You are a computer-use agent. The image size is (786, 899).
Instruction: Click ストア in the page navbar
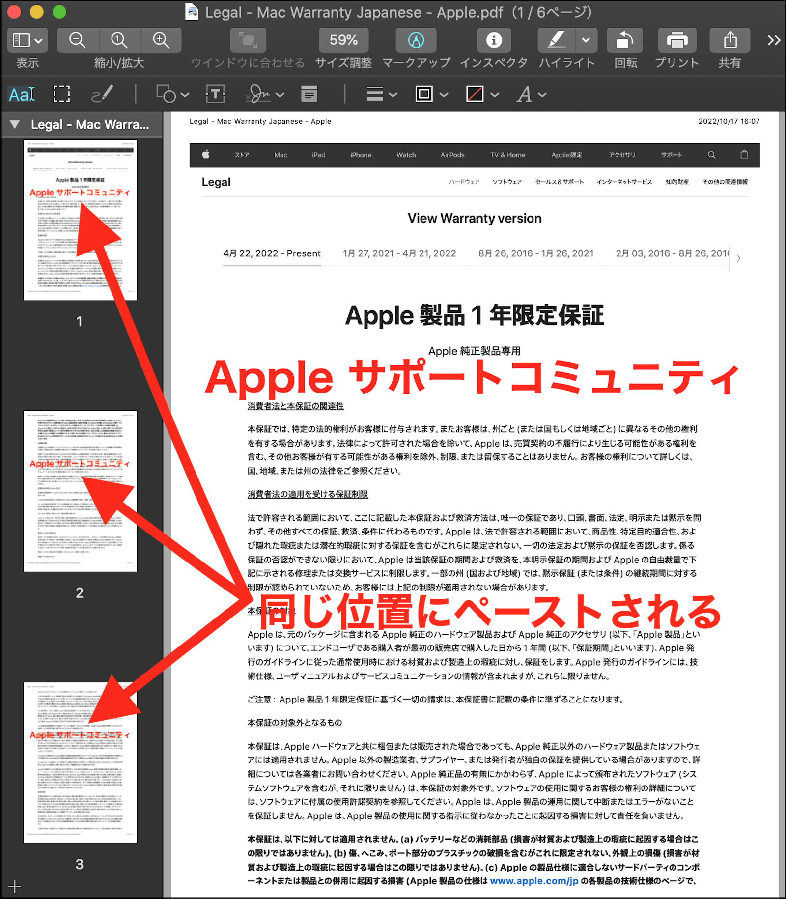pyautogui.click(x=242, y=155)
